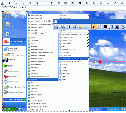The width and height of the screenshot is (126, 113).
Task: Click the Rotate Left 90° icon
Action: pyautogui.click(x=100, y=27)
